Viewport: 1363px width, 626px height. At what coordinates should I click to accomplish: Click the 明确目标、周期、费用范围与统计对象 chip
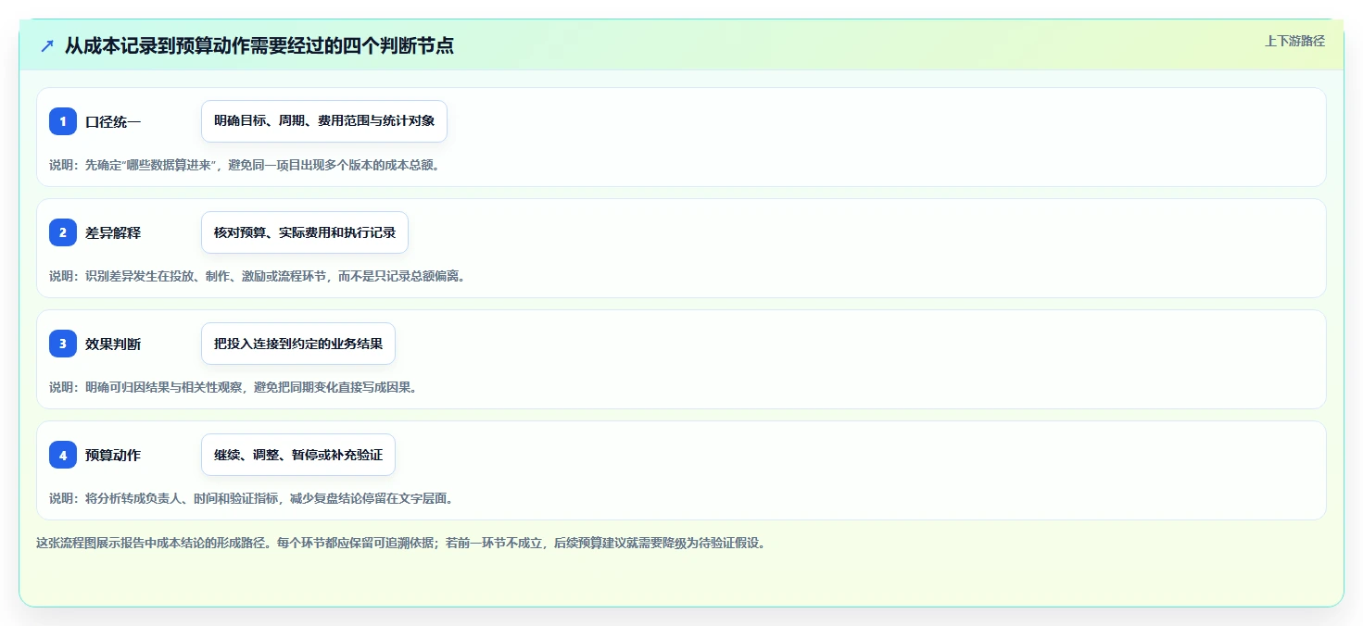click(x=324, y=121)
